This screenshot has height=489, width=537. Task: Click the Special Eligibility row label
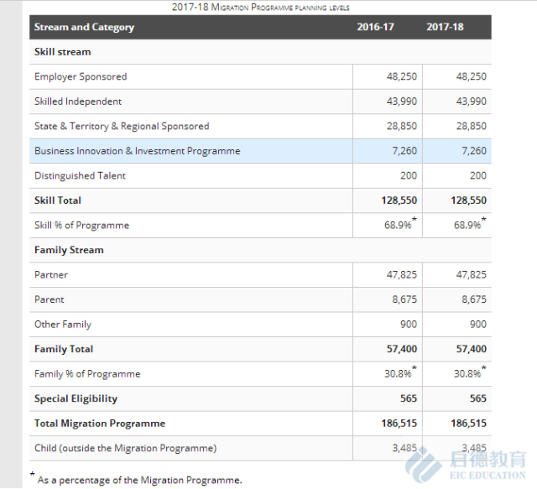click(x=76, y=398)
